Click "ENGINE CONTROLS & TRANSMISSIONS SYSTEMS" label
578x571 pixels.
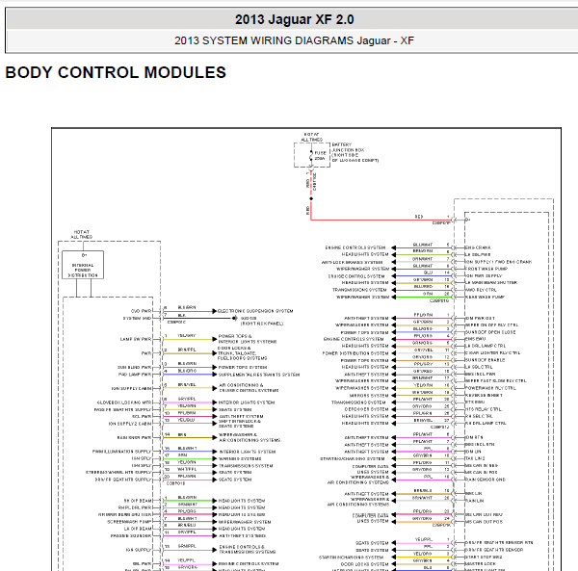tap(247, 549)
